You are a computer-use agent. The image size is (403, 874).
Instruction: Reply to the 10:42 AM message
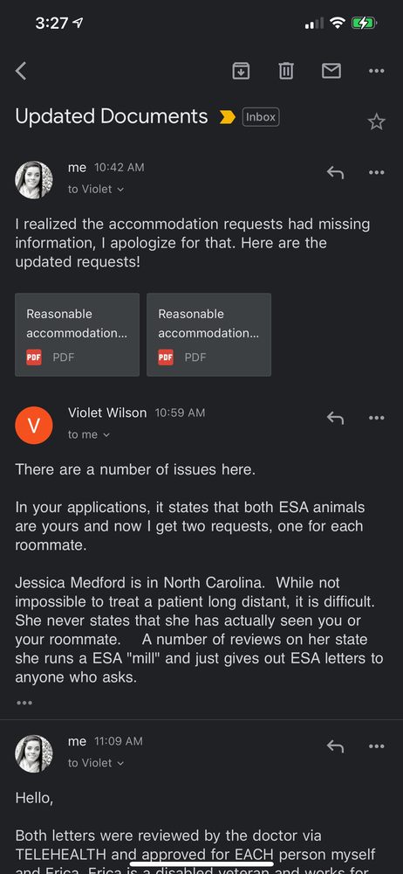[335, 172]
